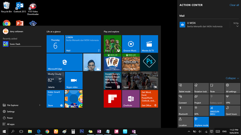Click the calculator icon in the taskbar
Screen dimensions: 241x135
(x=73, y=132)
